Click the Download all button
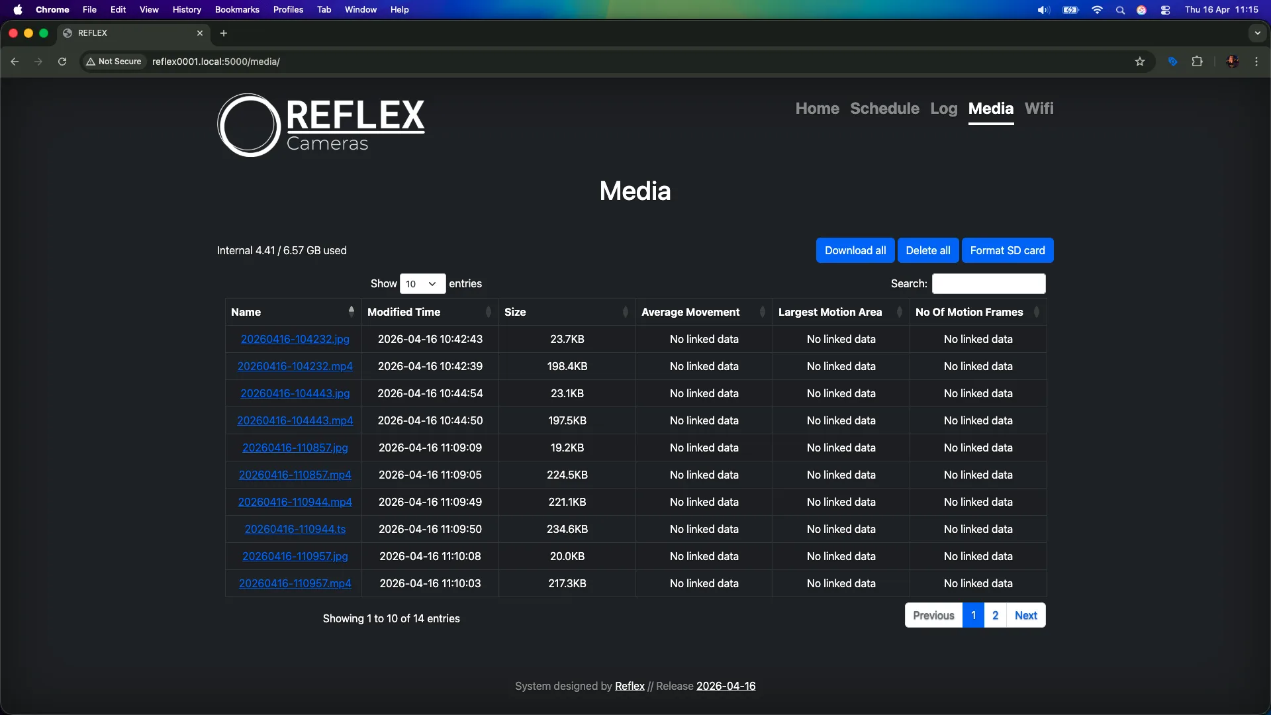The image size is (1271, 715). point(855,250)
